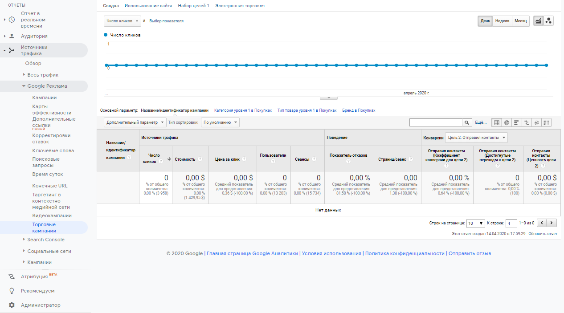Switch table to pivot view
Image resolution: width=564 pixels, height=313 pixels.
pos(546,122)
